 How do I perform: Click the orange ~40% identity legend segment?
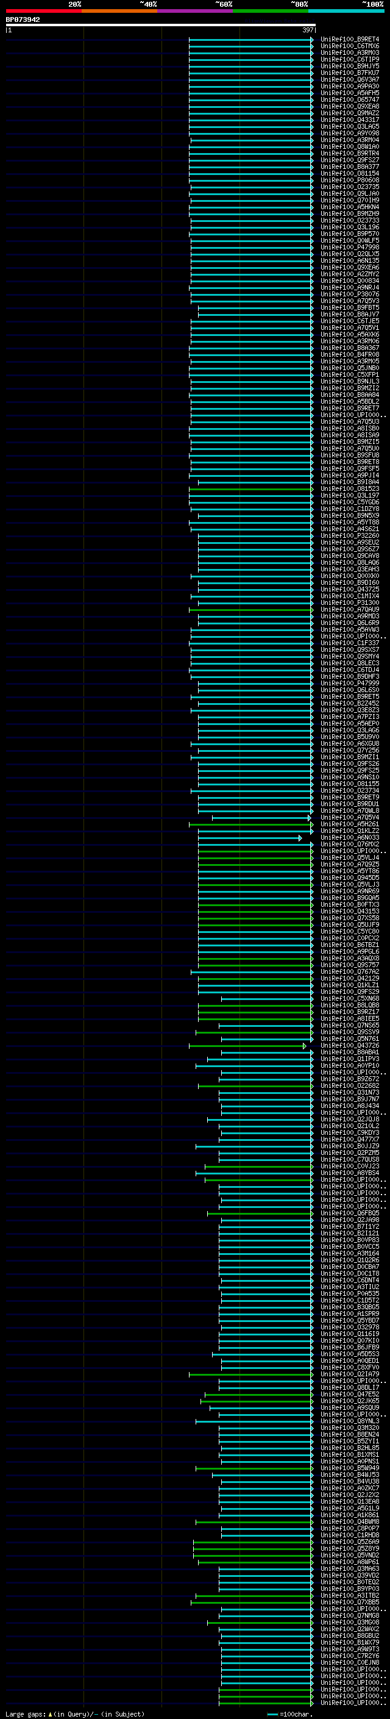point(119,11)
